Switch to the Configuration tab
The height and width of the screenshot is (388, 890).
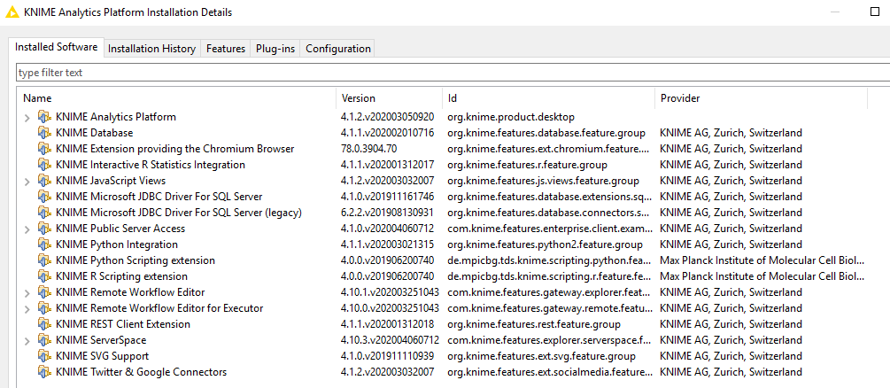tap(338, 49)
